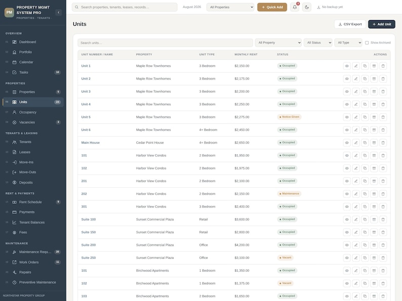Click the $4,200.00 rent value
This screenshot has width=402, height=301.
tap(242, 245)
